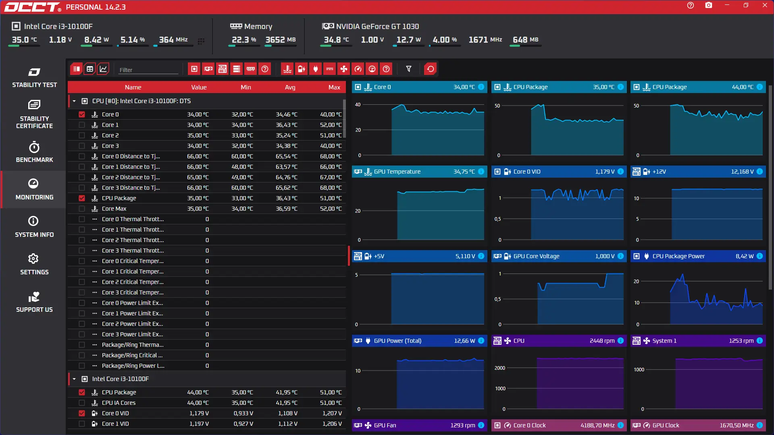Viewport: 774px width, 435px height.
Task: Switch to graph-only view icon
Action: pos(103,69)
